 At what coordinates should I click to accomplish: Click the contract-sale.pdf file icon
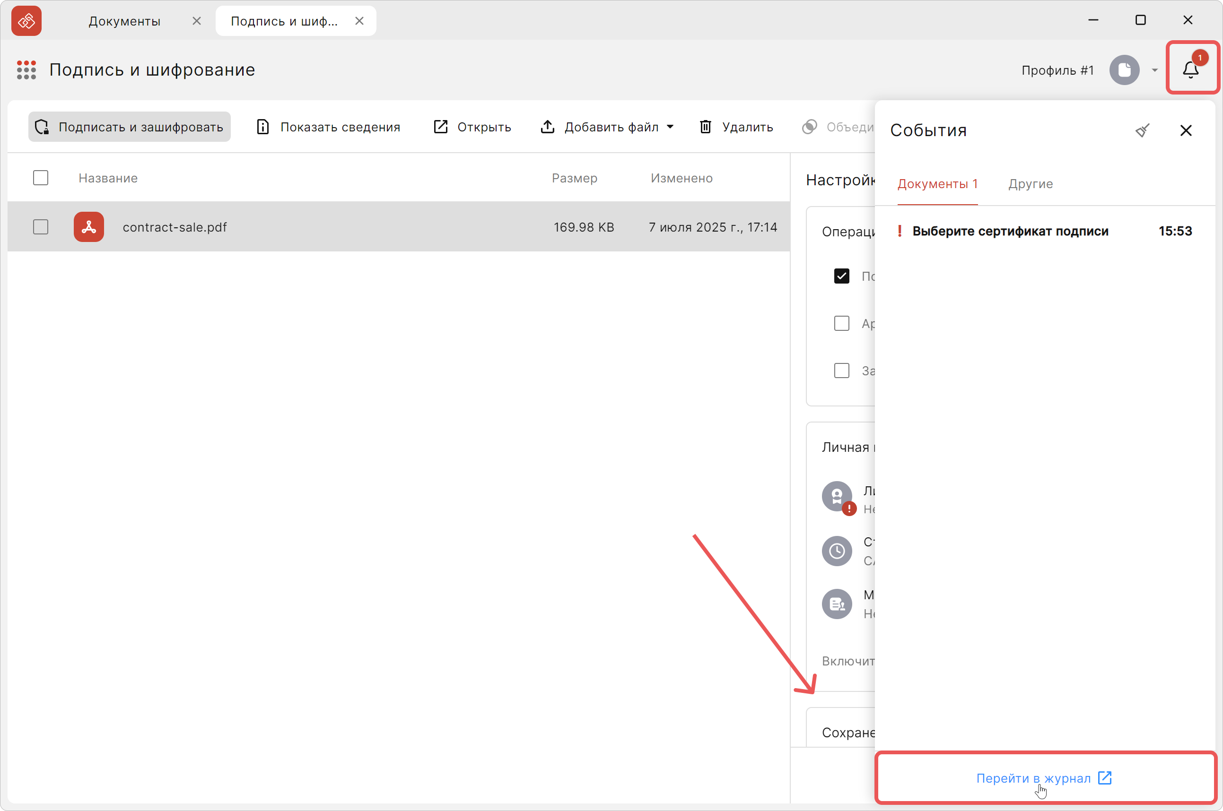(x=88, y=227)
